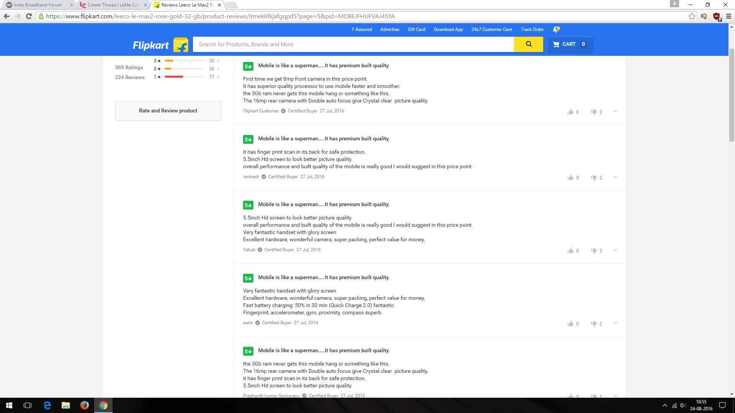Open a new browser tab

[x=232, y=5]
